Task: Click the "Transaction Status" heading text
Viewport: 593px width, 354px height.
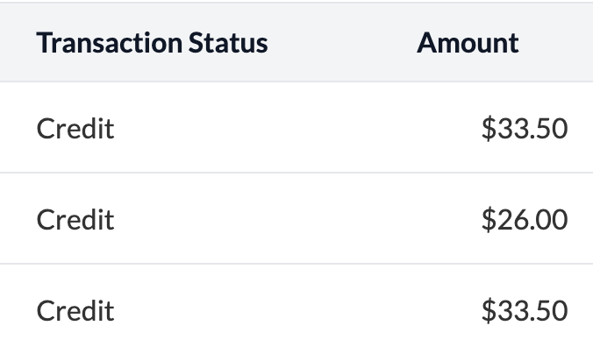Action: (x=152, y=42)
